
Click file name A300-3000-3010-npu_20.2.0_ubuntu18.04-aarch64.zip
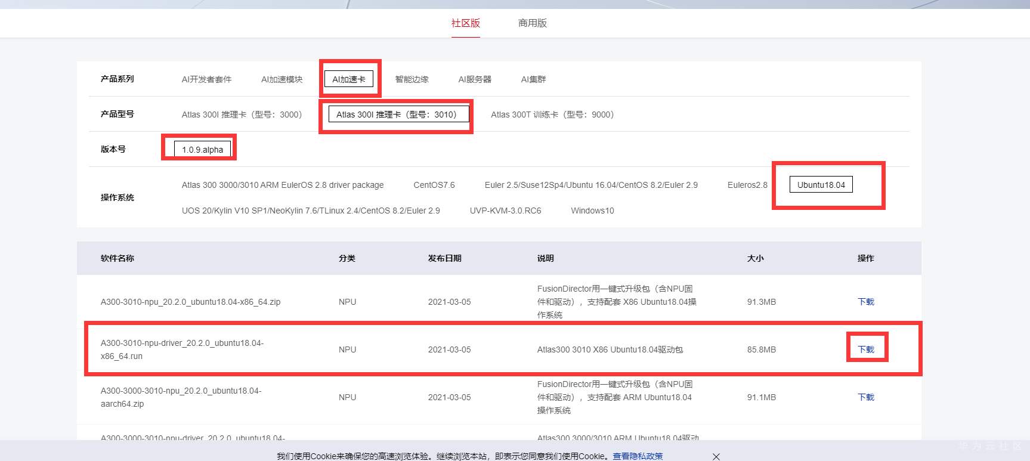[181, 397]
